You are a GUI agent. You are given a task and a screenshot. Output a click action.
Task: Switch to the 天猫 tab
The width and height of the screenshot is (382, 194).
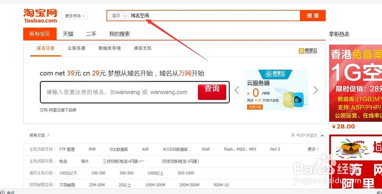pyautogui.click(x=68, y=34)
